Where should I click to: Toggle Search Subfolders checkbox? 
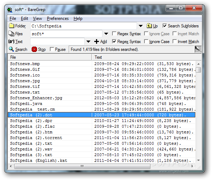tap(165, 26)
